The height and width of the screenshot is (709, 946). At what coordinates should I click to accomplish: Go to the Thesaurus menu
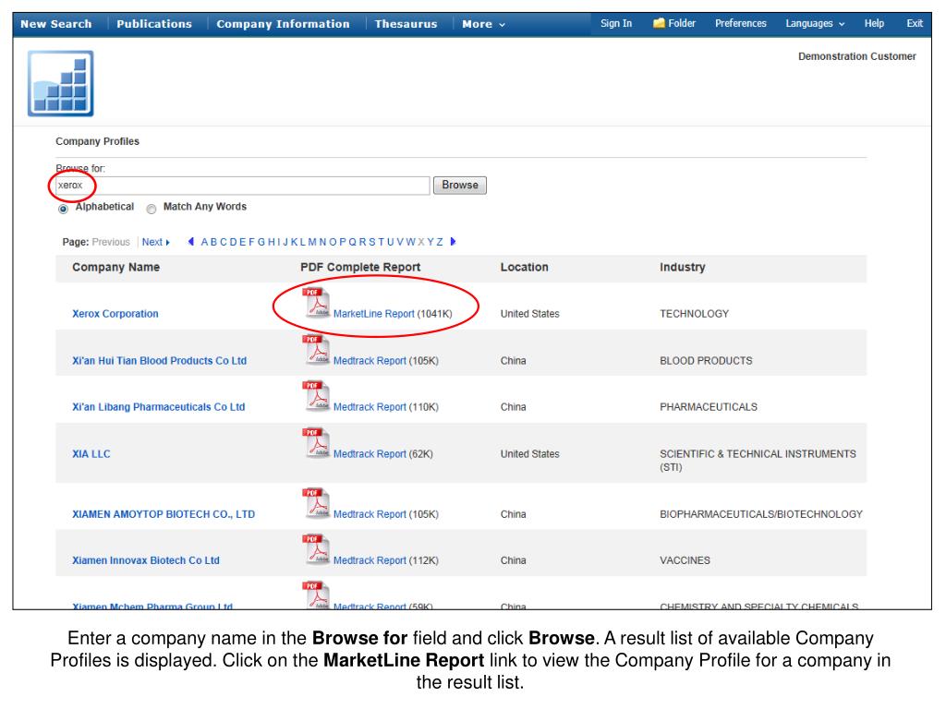(406, 24)
